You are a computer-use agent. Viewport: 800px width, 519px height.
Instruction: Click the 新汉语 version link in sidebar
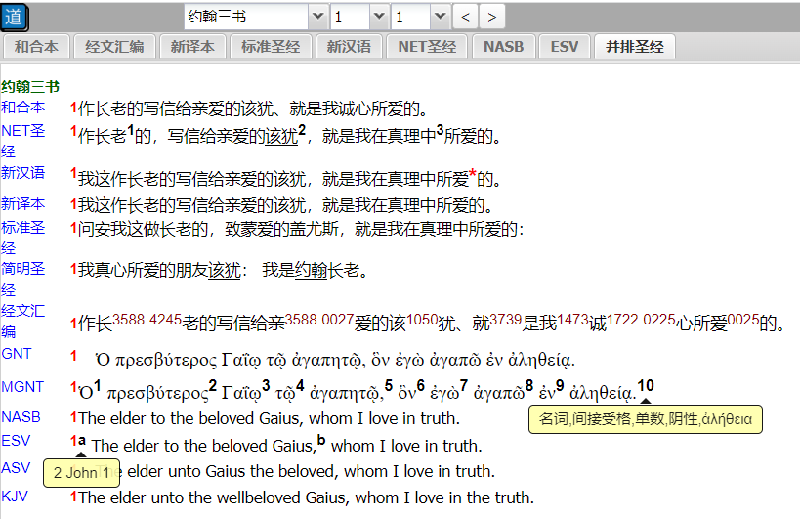tap(22, 173)
